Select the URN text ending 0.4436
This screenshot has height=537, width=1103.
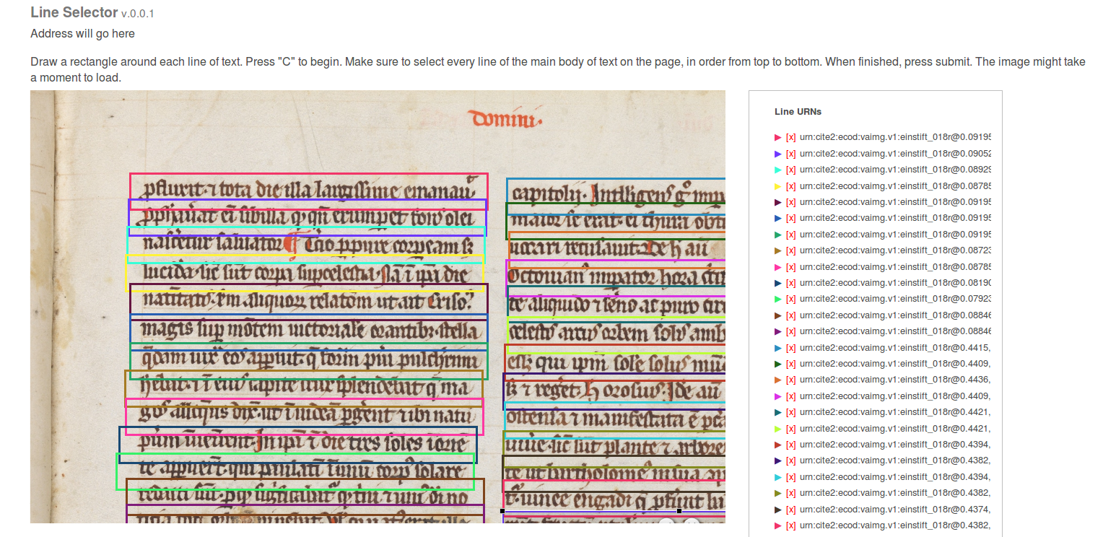pyautogui.click(x=895, y=380)
